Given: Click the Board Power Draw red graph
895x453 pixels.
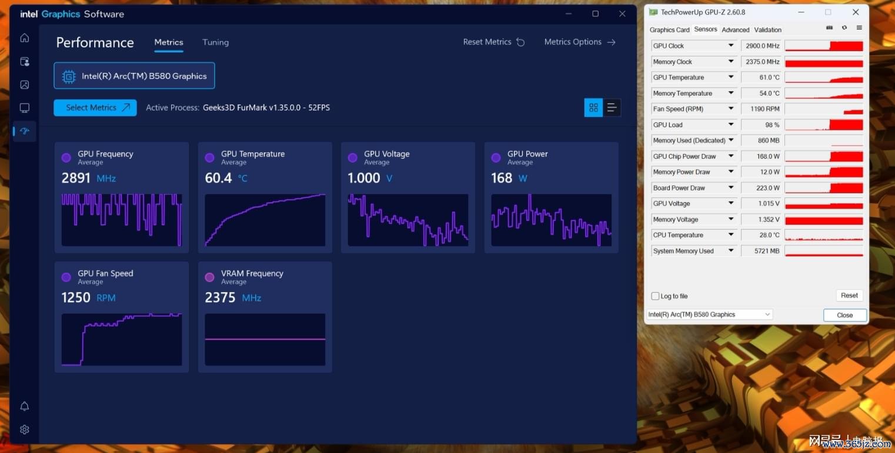Looking at the screenshot, I should 824,188.
